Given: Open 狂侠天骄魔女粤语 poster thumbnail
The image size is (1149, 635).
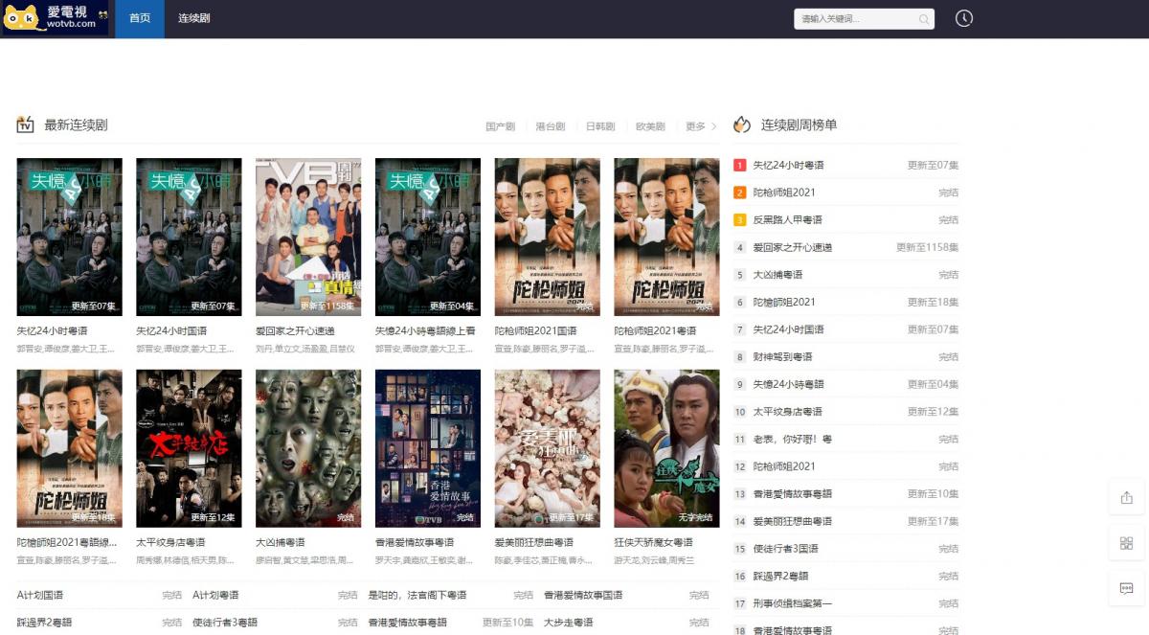Looking at the screenshot, I should 666,447.
